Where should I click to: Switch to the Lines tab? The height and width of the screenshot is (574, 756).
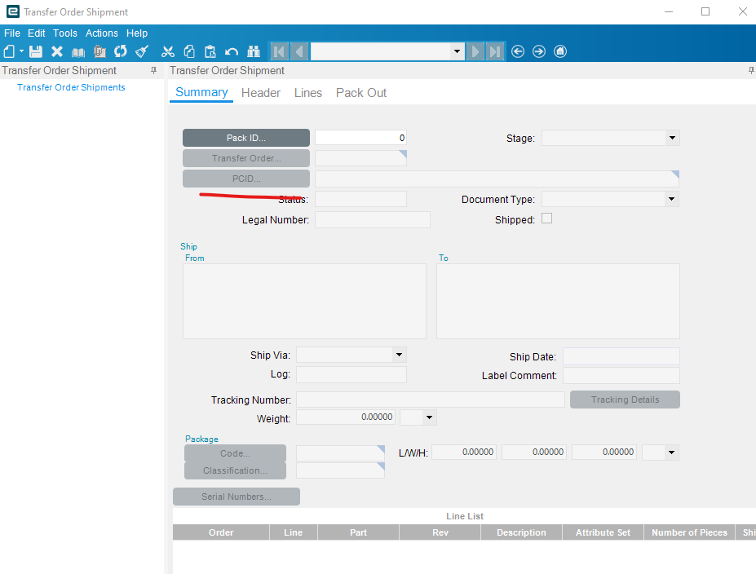308,92
